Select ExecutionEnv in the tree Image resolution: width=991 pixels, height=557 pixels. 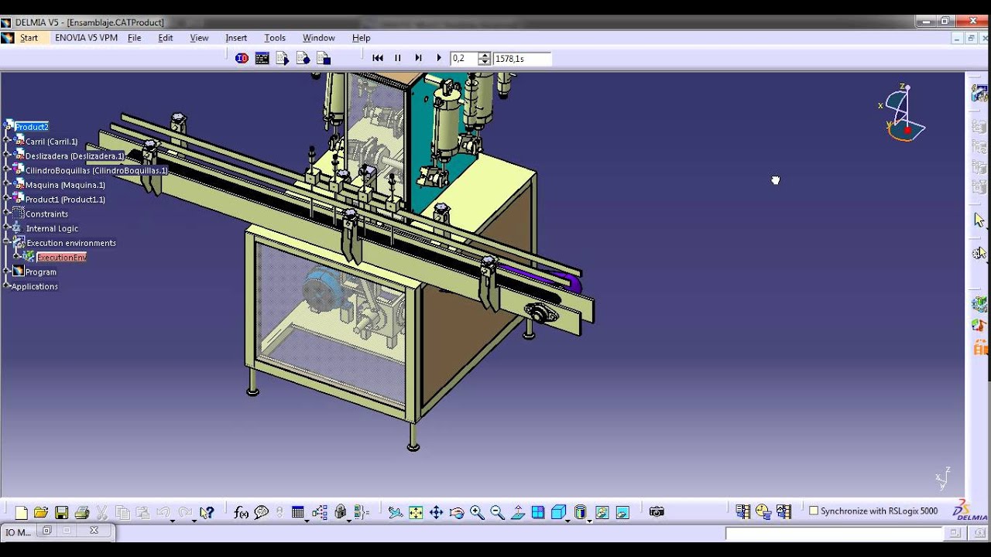click(x=61, y=258)
